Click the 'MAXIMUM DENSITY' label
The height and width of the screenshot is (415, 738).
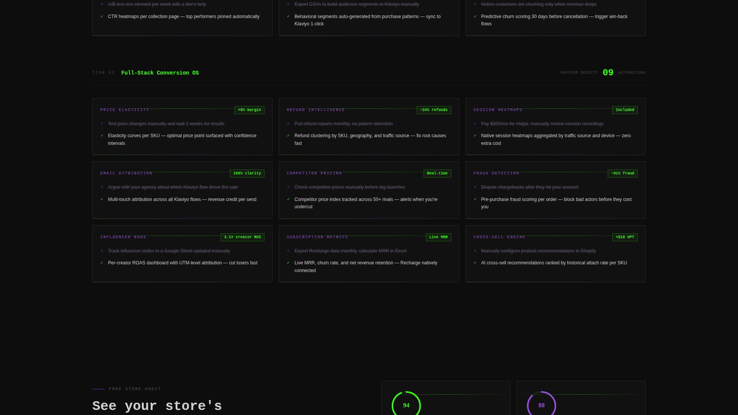pyautogui.click(x=579, y=73)
